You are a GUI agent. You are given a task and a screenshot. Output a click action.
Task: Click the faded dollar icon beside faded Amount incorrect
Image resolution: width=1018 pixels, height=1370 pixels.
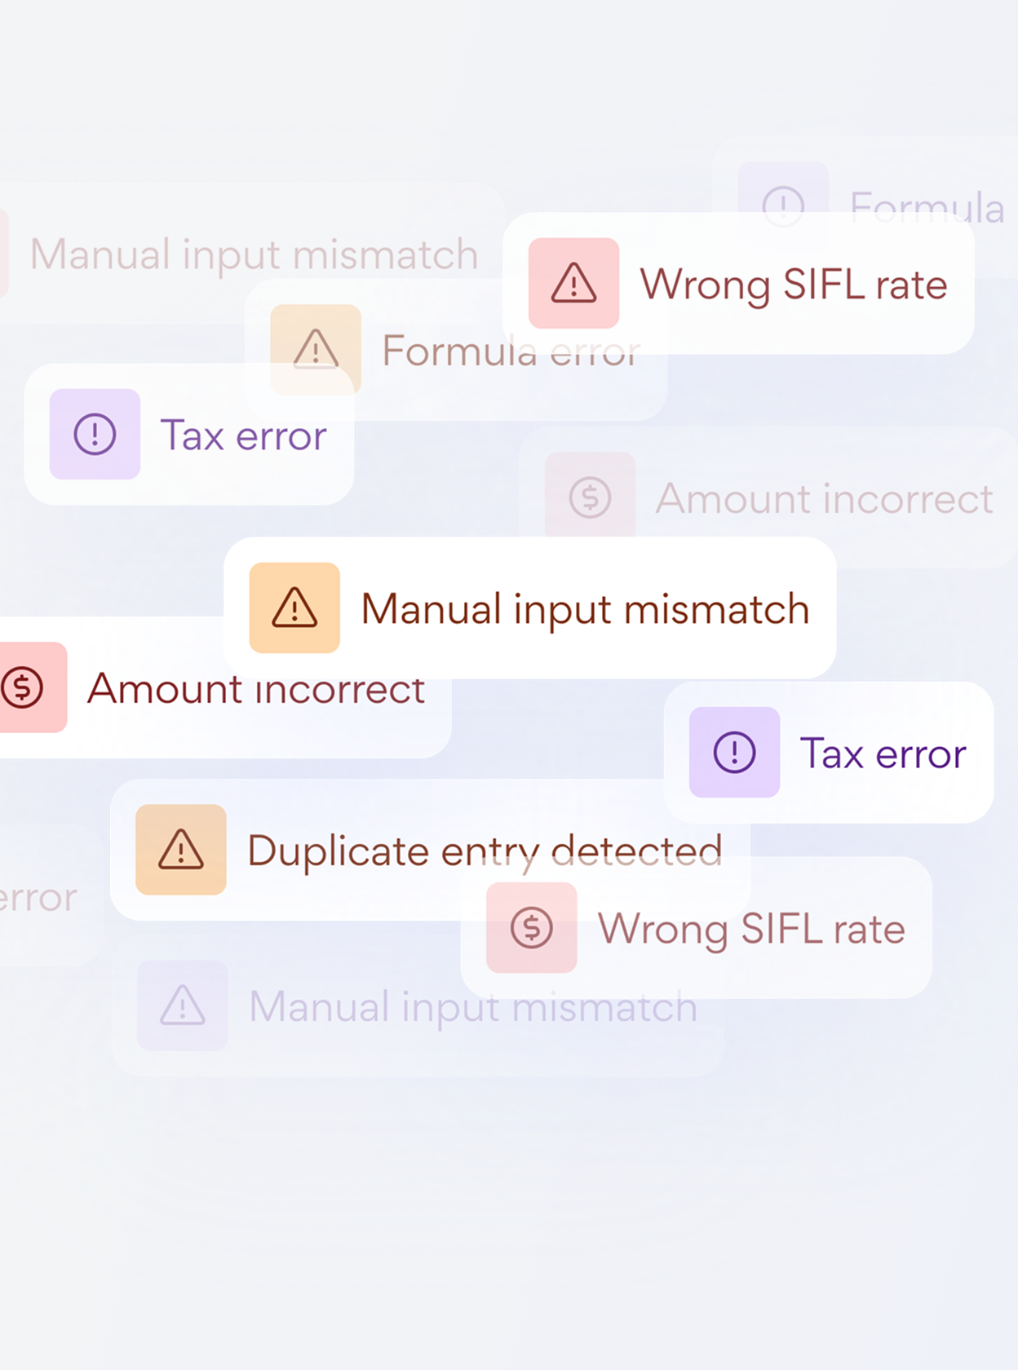[x=590, y=497]
